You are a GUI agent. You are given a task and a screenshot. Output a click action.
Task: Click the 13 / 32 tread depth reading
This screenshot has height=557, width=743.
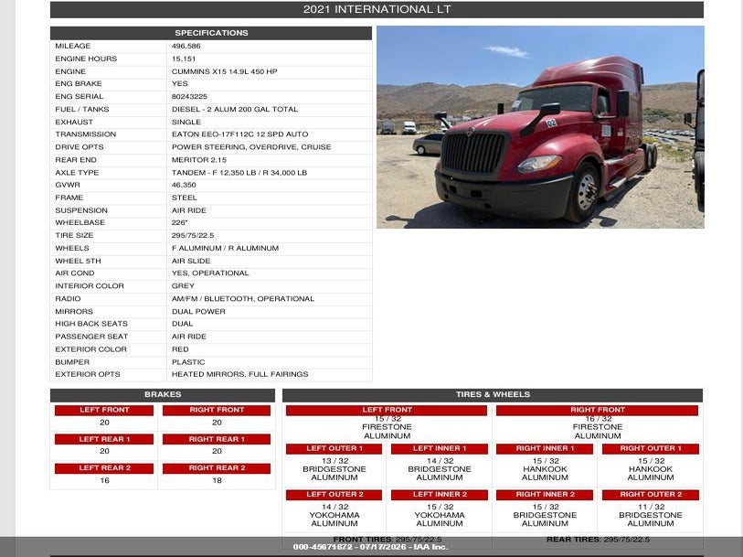pos(335,461)
